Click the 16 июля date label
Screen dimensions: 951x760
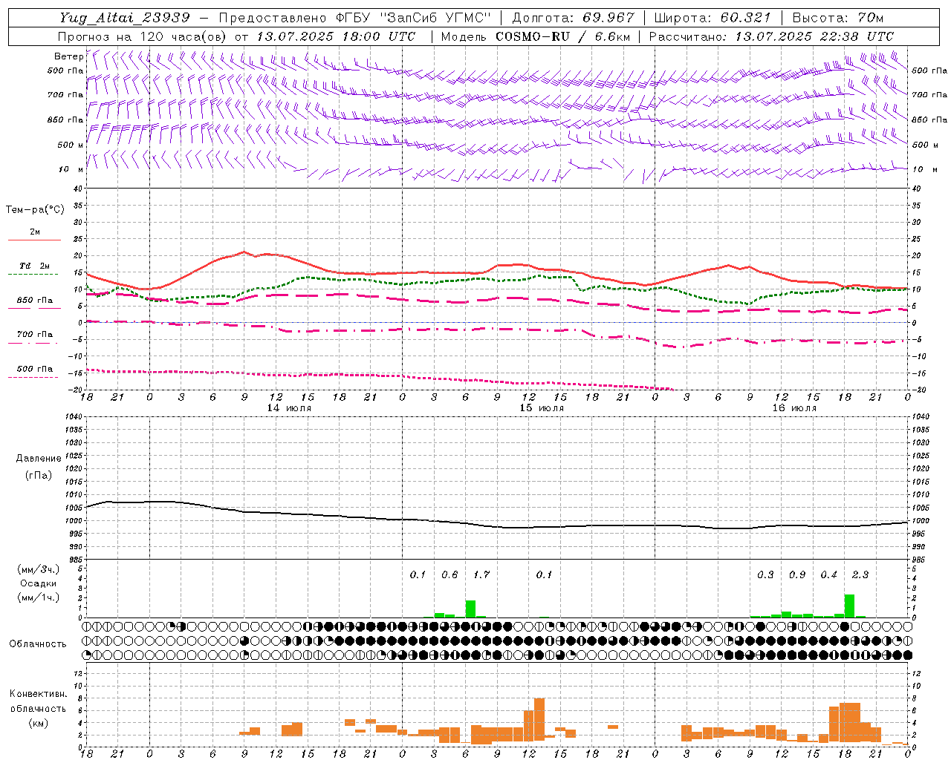pyautogui.click(x=794, y=408)
